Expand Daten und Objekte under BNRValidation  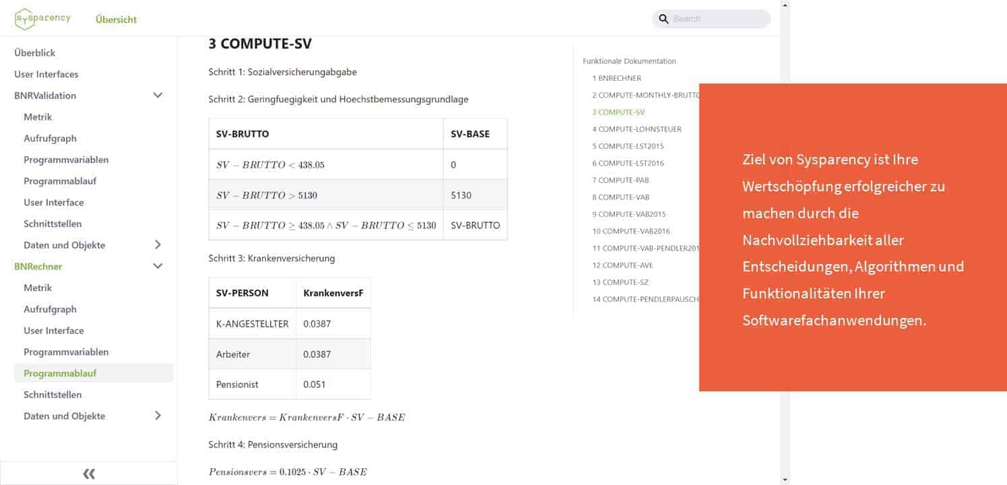[x=158, y=245]
